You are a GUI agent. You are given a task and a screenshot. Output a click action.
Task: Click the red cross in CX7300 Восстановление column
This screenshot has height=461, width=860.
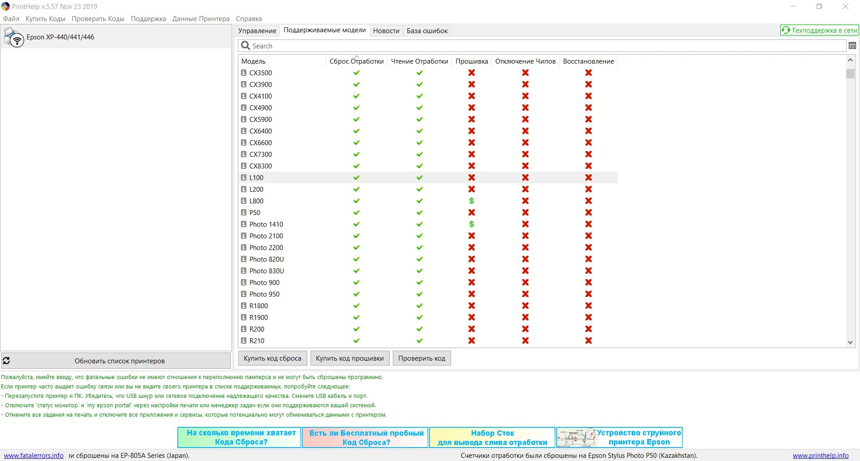pyautogui.click(x=589, y=154)
